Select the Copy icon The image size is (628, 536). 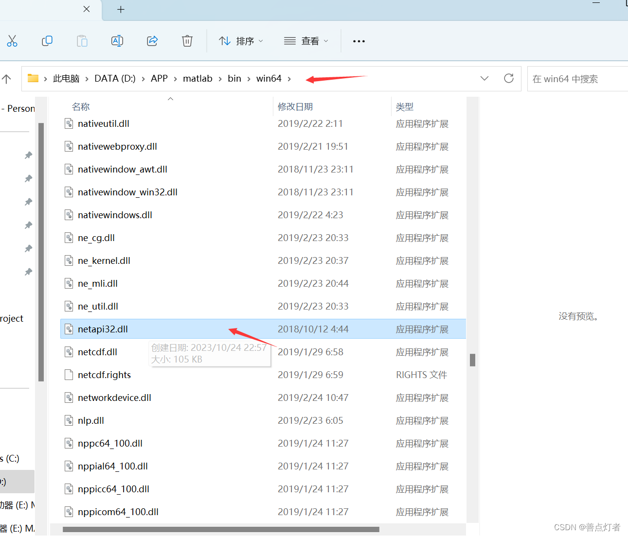[47, 41]
